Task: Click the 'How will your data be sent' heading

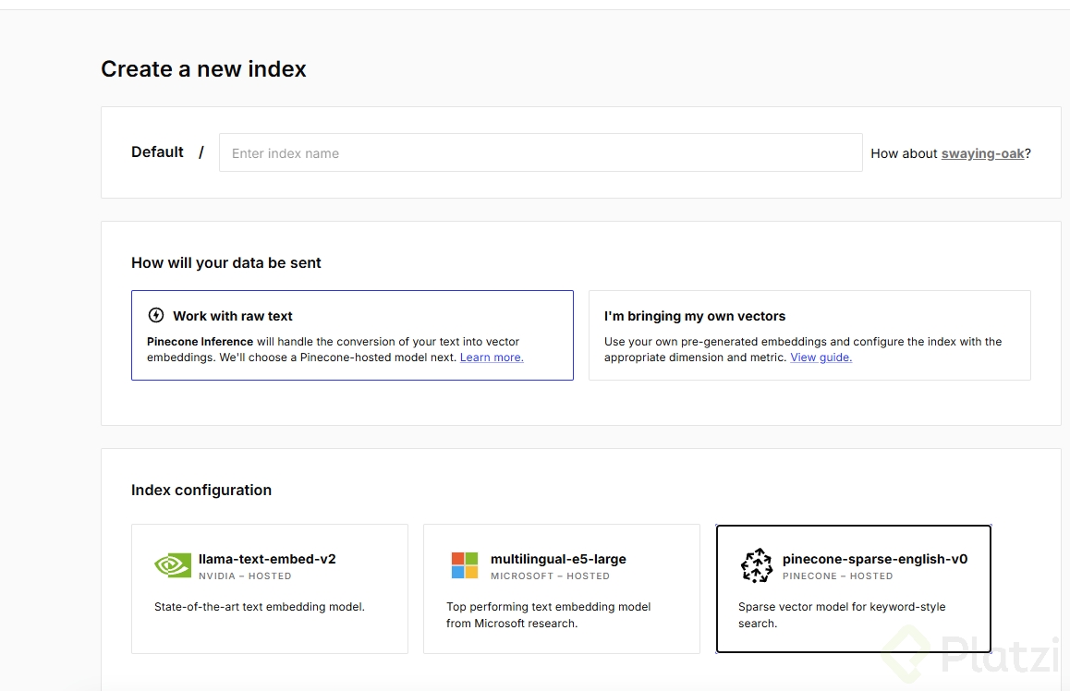Action: [226, 263]
